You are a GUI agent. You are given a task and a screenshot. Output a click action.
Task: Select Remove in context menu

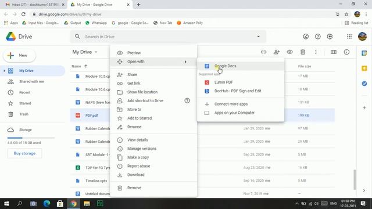point(153,188)
